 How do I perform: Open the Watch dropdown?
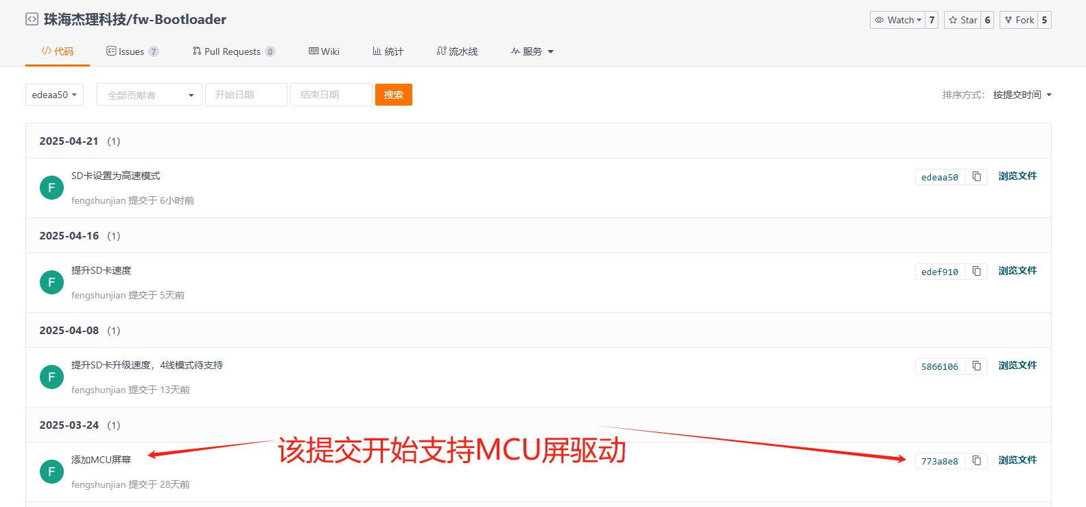897,20
